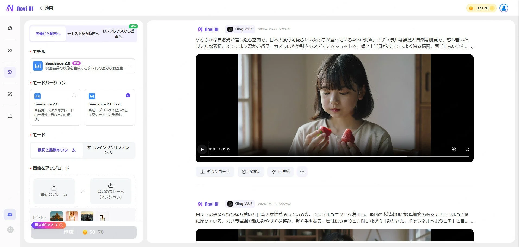Switch to テキストから動画へ tab
Screen dimensions: 519x247
point(83,34)
